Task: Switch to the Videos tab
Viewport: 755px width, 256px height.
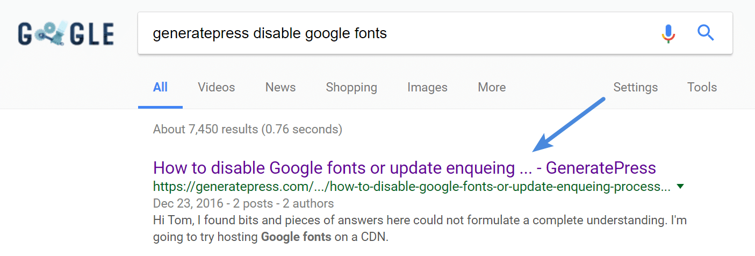Action: point(216,87)
